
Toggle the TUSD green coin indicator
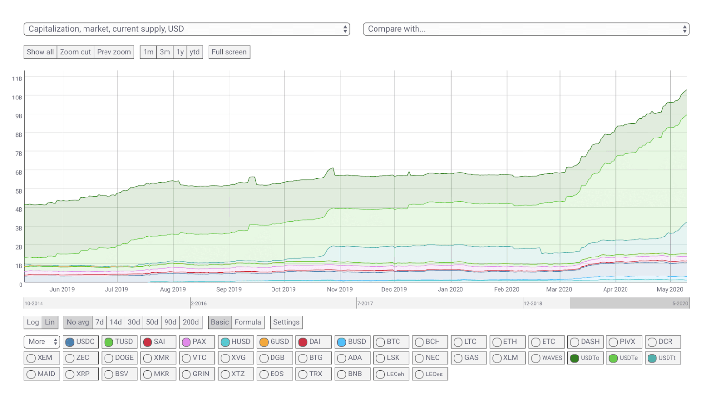(x=109, y=342)
